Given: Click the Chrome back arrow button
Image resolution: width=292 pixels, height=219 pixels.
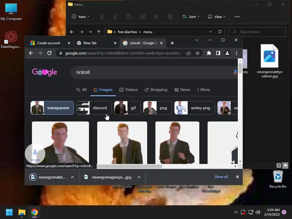Looking at the screenshot, I should click(31, 53).
